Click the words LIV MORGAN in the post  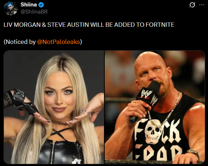22,25
